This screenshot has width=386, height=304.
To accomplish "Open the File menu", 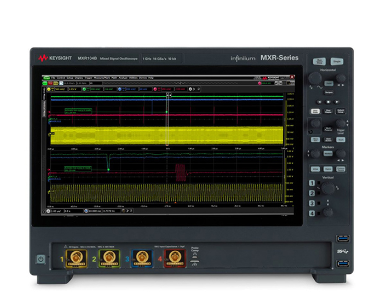I will point(53,78).
